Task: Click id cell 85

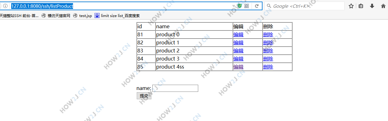Action: [146, 67]
